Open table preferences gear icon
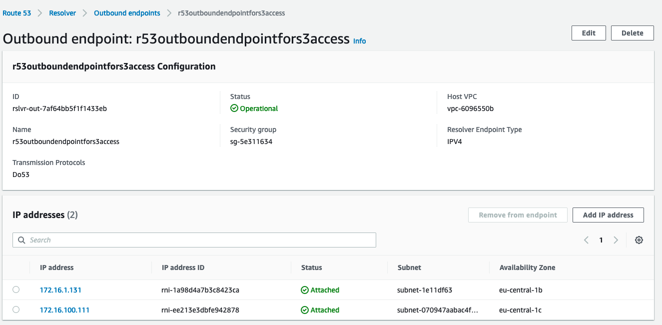 (x=639, y=240)
